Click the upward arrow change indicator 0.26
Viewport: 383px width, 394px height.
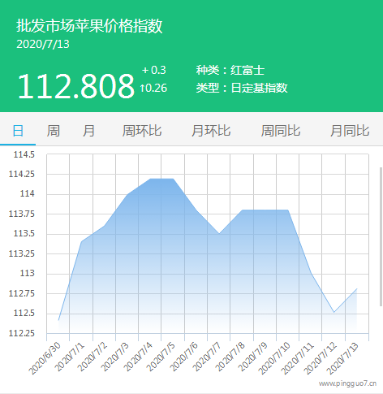153,88
